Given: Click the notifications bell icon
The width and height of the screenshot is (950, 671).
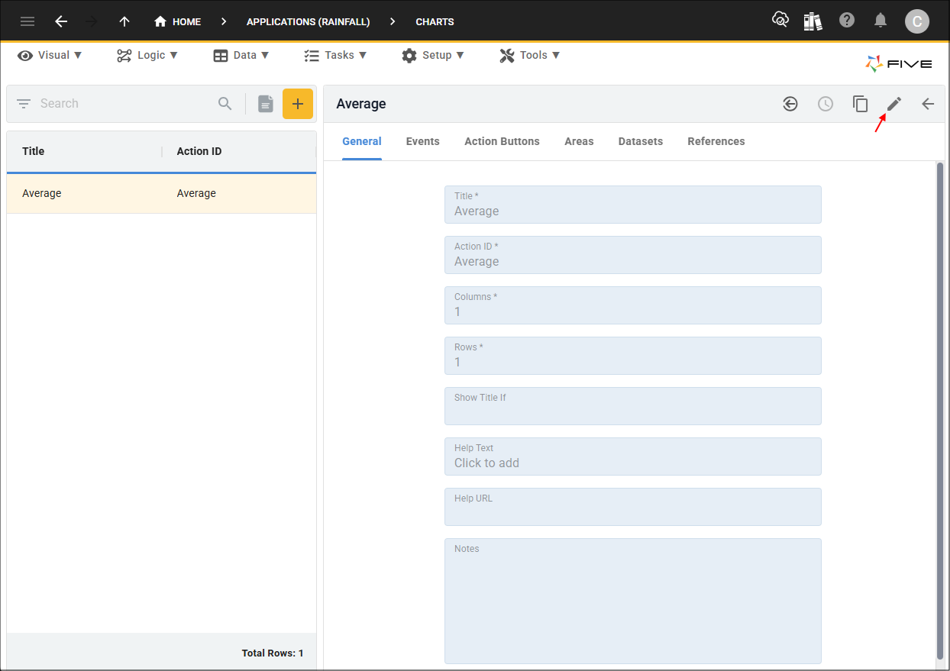Looking at the screenshot, I should tap(881, 21).
